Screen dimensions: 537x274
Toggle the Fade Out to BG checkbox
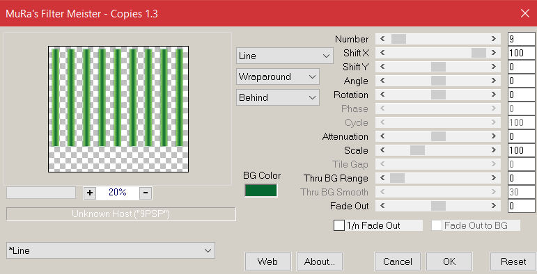click(x=436, y=225)
